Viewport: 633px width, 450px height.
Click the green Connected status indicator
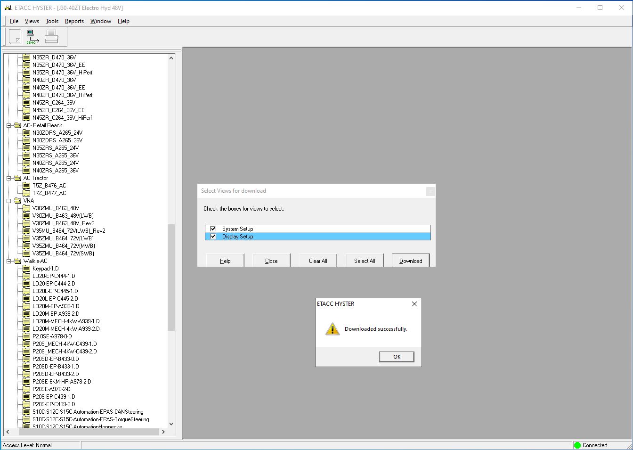tap(577, 445)
